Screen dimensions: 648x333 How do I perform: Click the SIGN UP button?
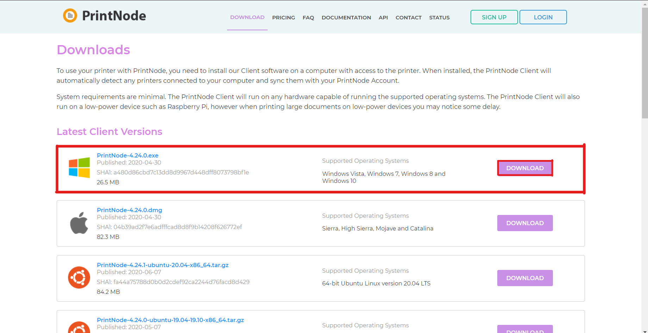[x=494, y=17]
